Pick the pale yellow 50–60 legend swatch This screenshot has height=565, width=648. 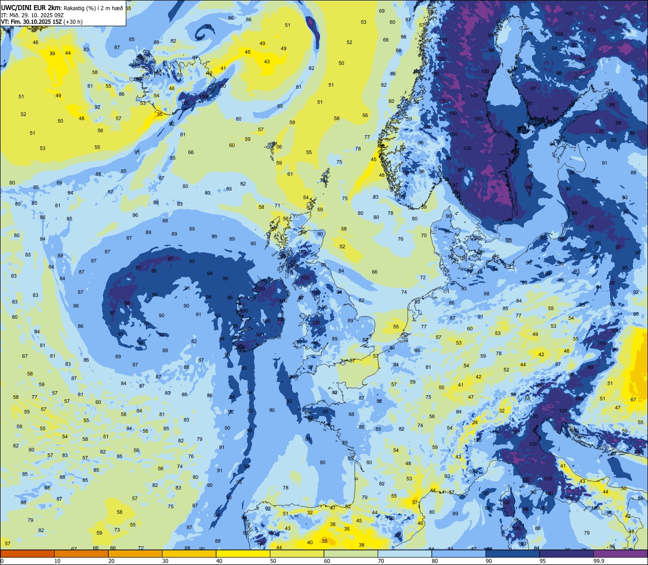[297, 553]
